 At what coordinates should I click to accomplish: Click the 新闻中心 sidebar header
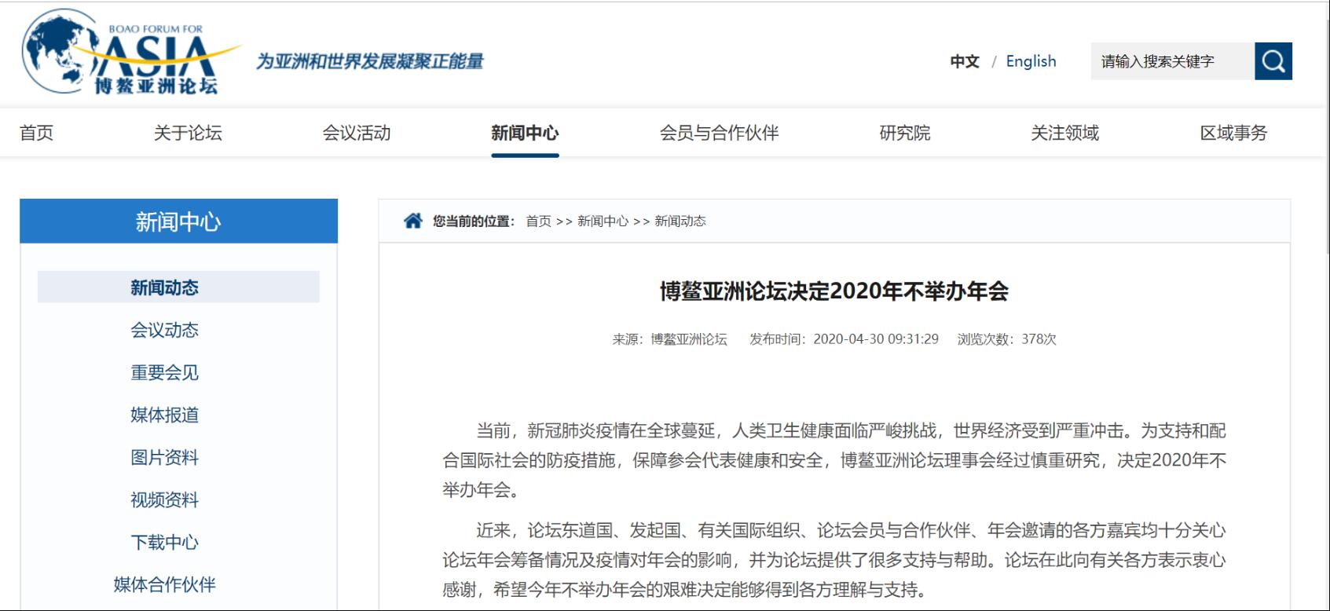click(178, 221)
